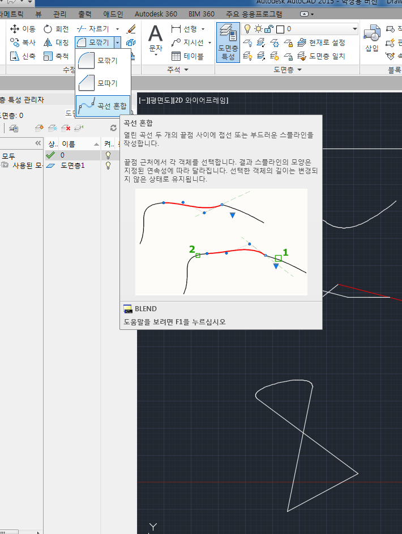402x534 pixels.
Task: Switch to the 애드인 ribbon tab
Action: [113, 14]
